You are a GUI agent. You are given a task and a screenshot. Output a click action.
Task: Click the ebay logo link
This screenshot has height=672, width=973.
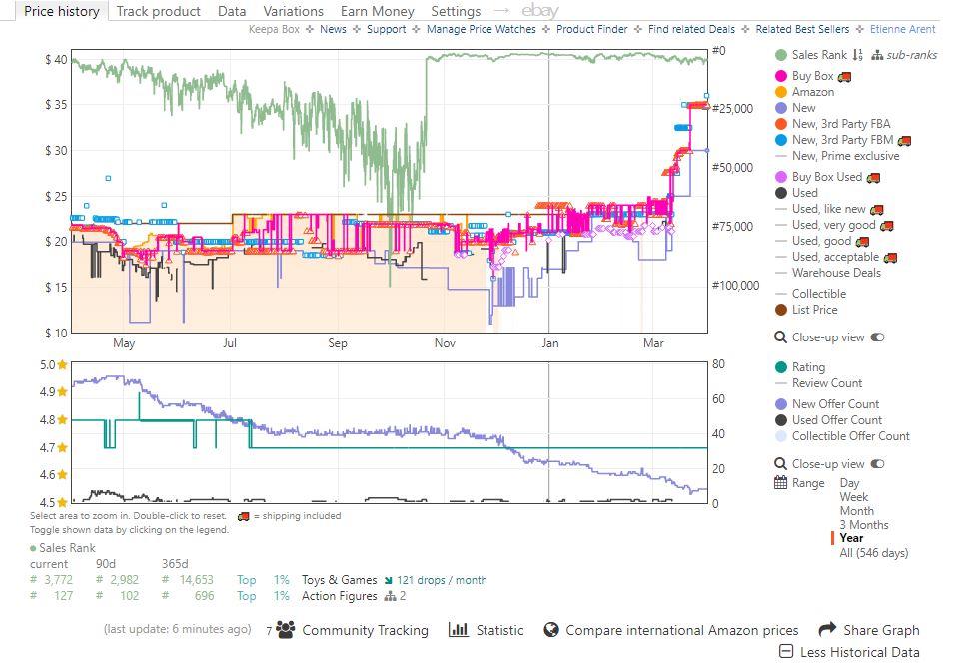[540, 11]
